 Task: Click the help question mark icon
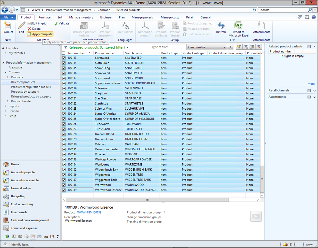[x=313, y=17]
